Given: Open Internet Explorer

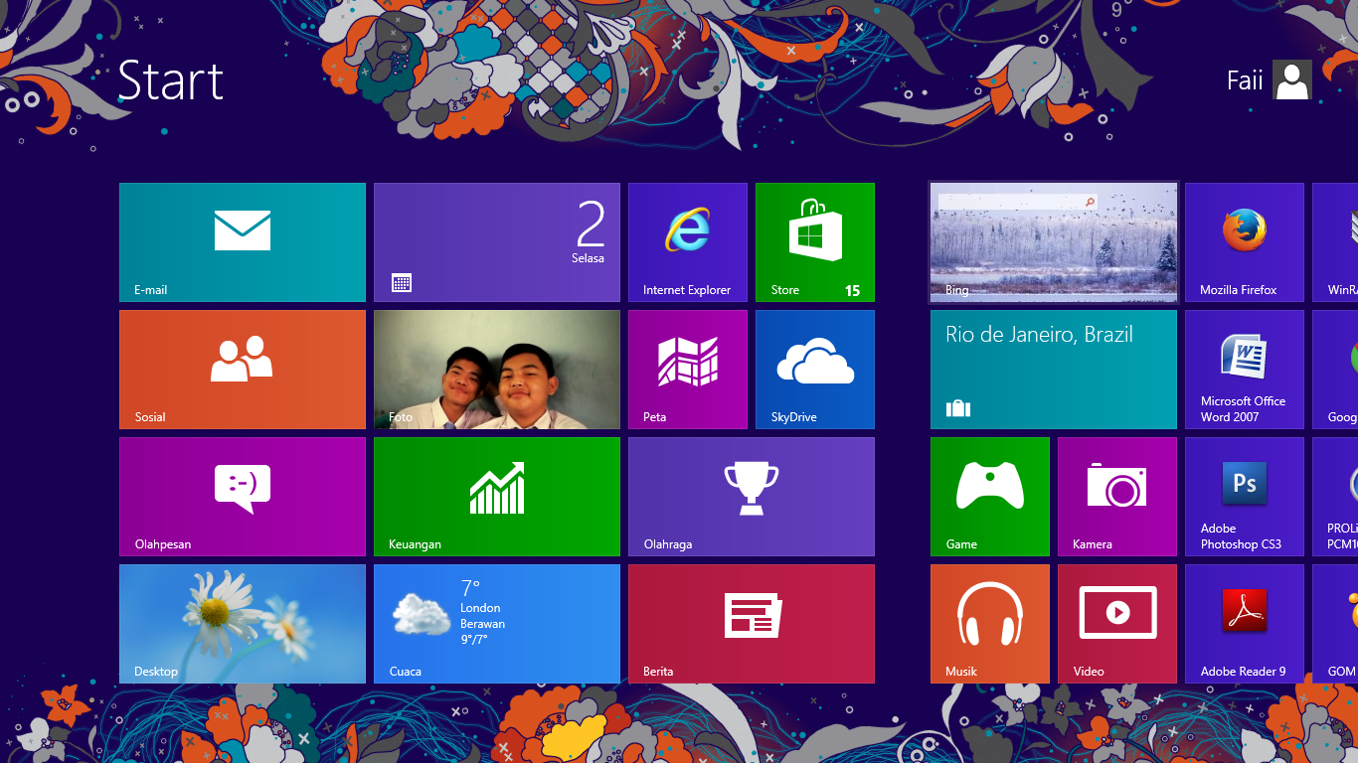Looking at the screenshot, I should tap(687, 241).
